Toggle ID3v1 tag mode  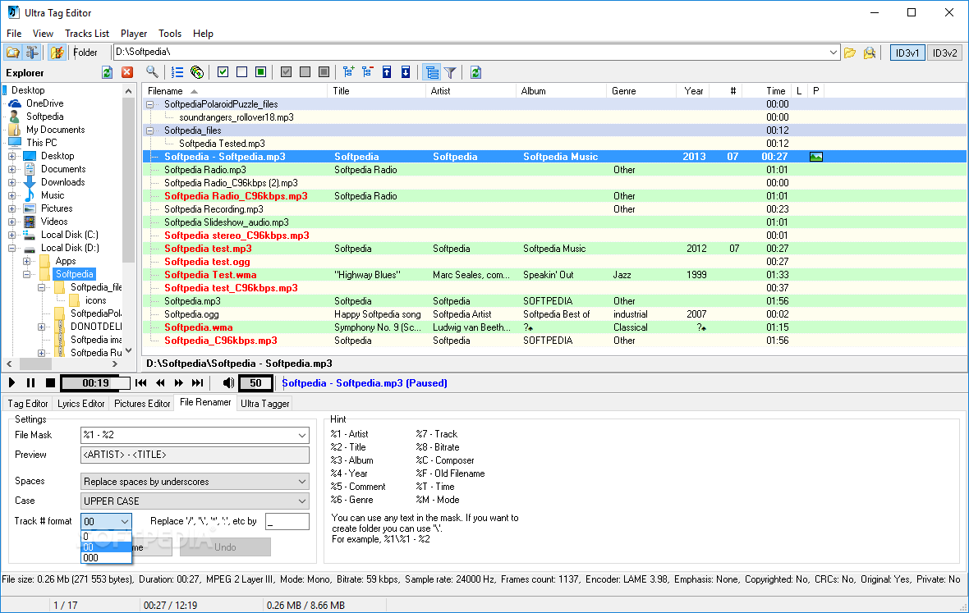tap(907, 53)
